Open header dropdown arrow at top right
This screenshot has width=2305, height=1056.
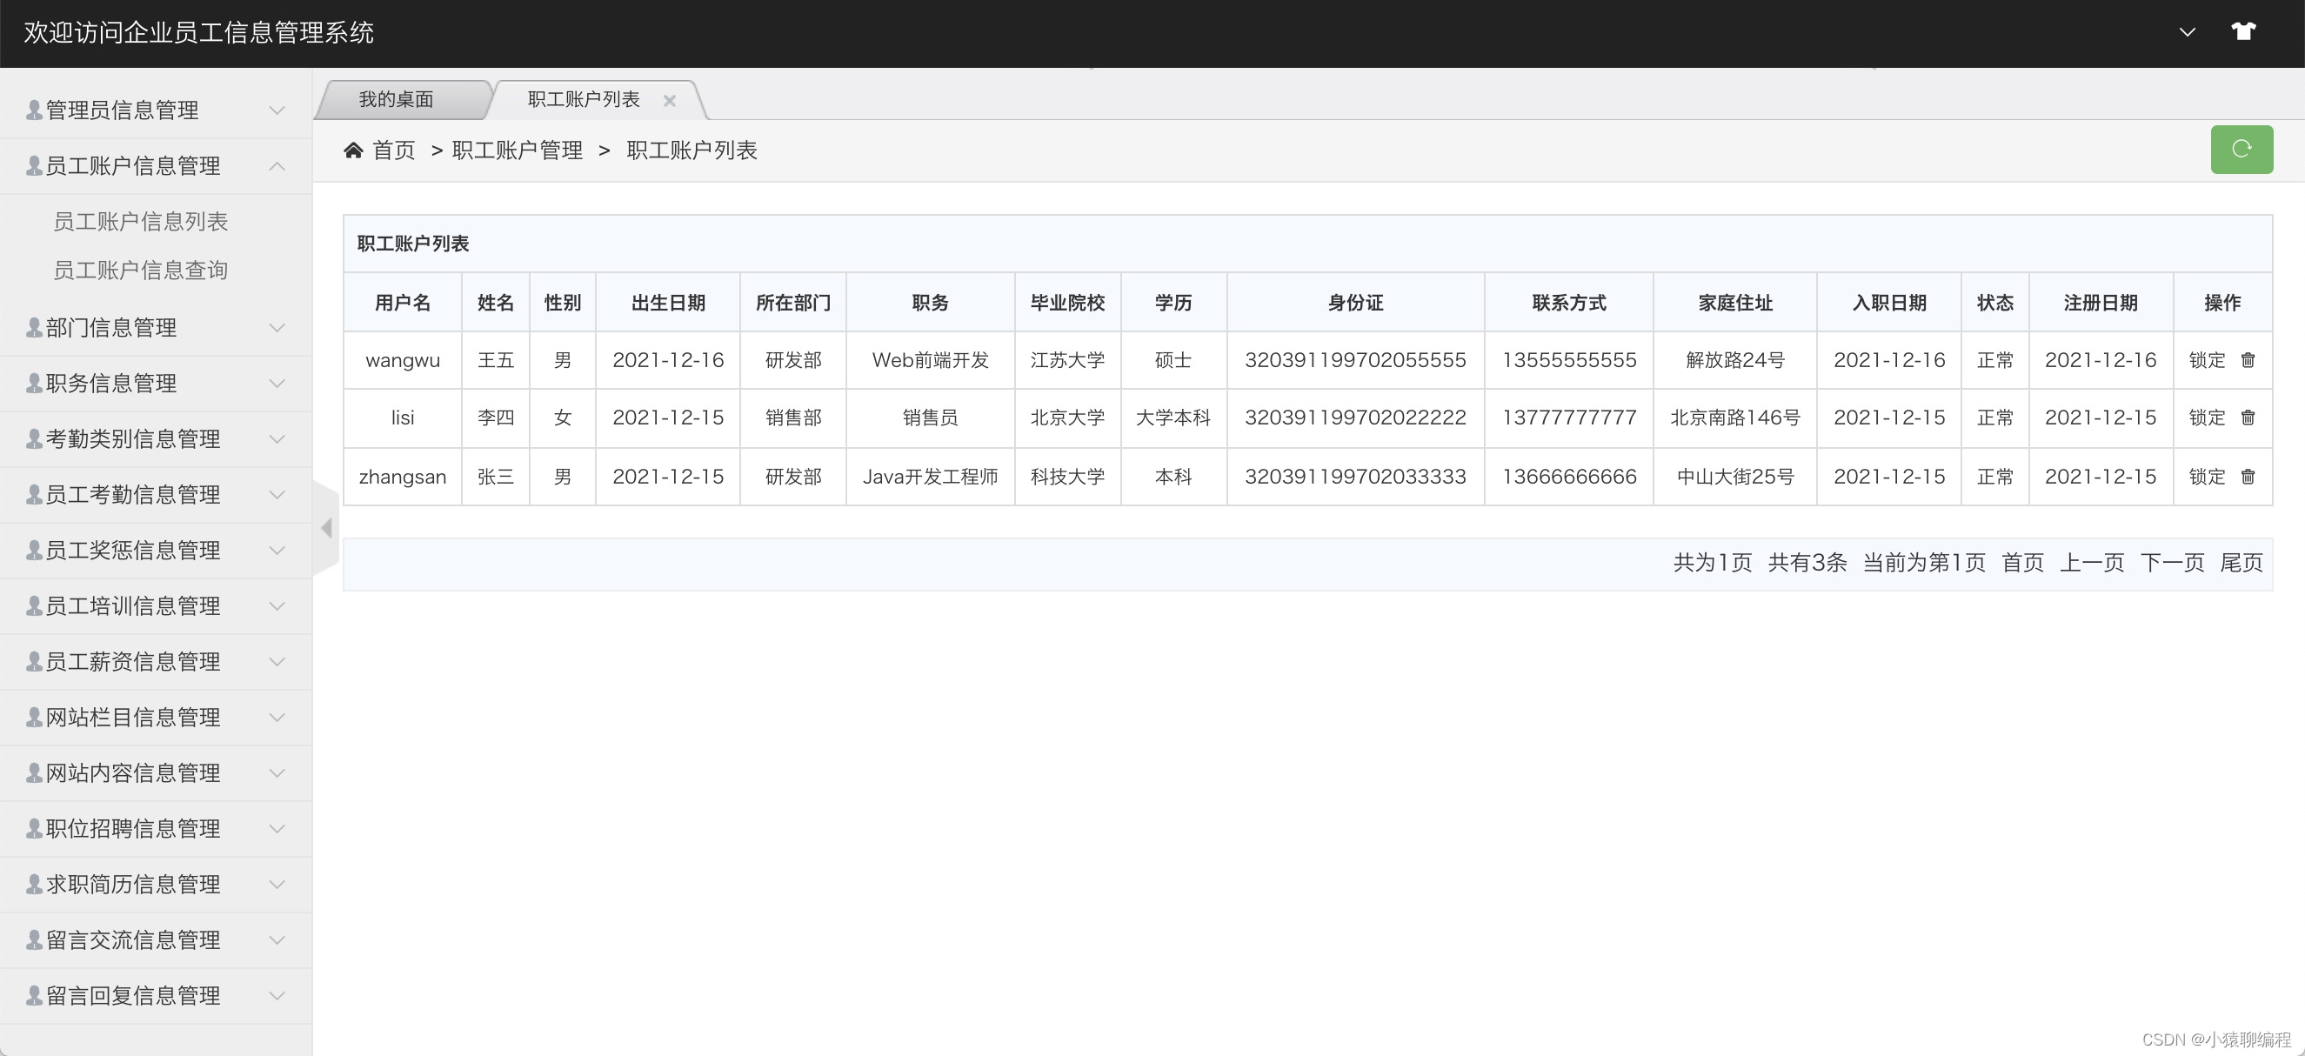tap(2187, 32)
